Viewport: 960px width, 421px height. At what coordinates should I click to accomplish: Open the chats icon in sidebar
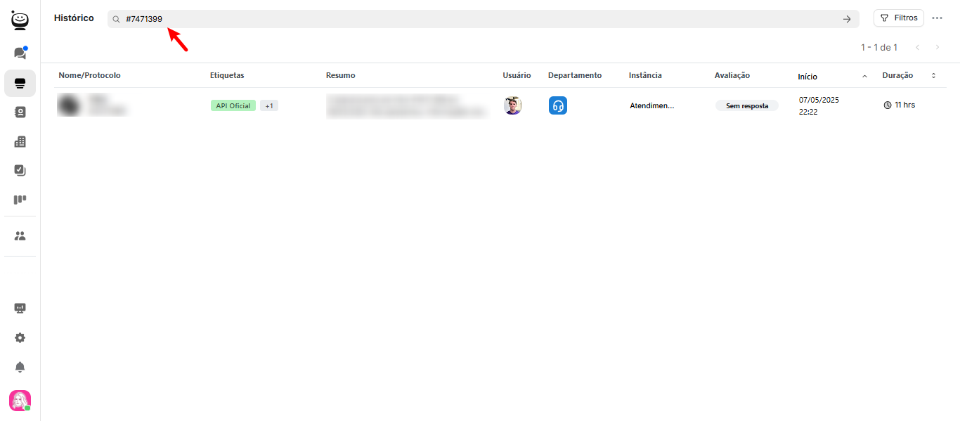(20, 53)
